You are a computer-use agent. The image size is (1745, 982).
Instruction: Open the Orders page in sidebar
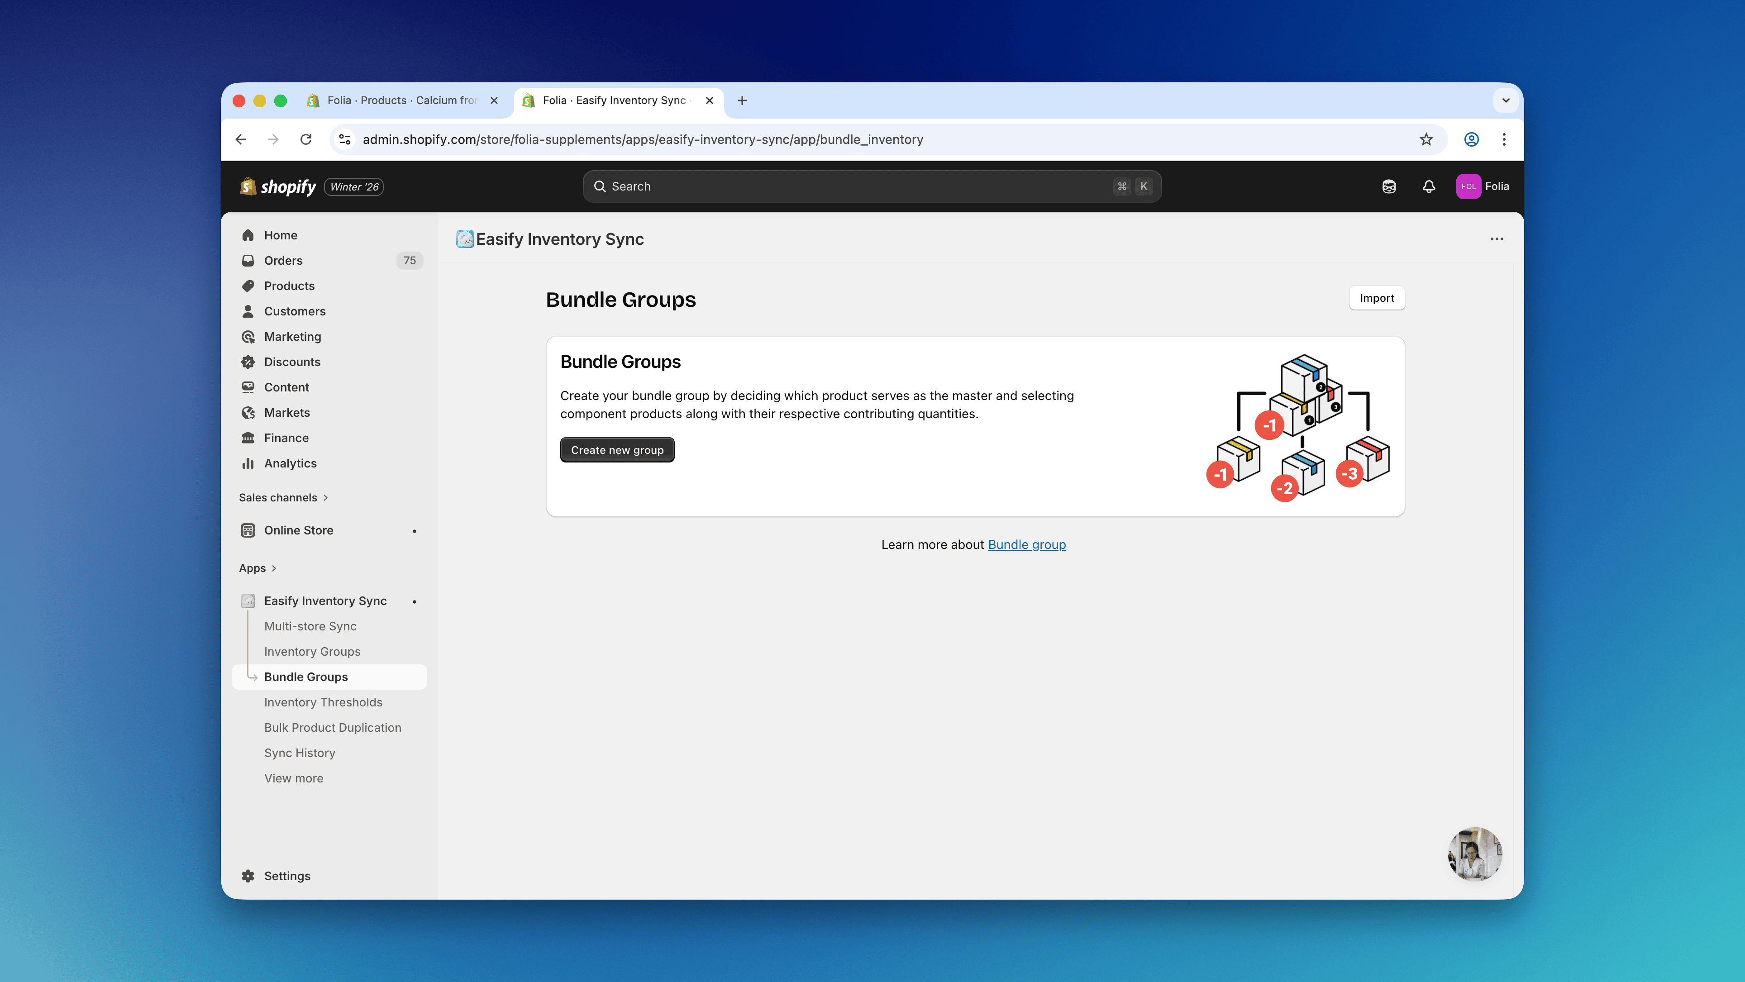click(283, 261)
